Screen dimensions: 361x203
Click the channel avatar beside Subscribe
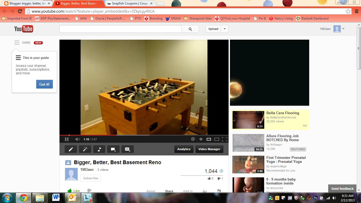click(x=71, y=174)
